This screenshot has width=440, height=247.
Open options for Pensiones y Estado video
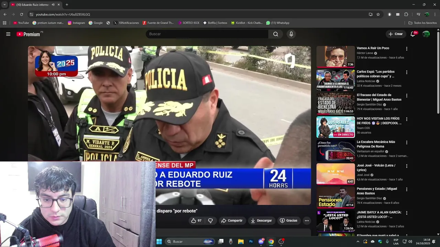coord(407,189)
